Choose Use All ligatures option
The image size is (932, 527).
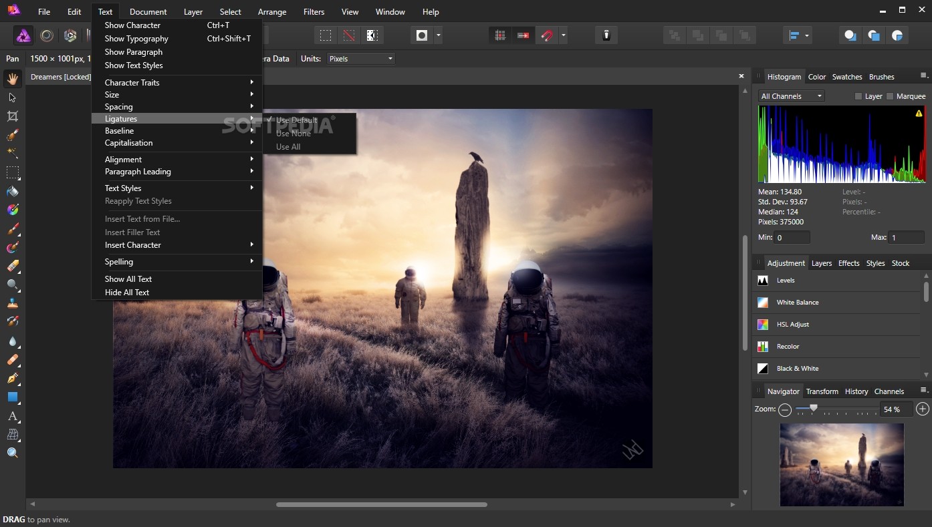[x=288, y=147]
